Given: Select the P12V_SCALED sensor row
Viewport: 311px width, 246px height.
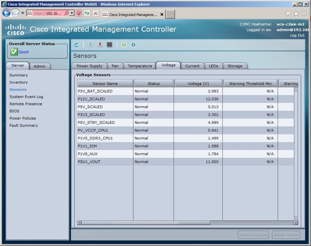Looking at the screenshot, I should pyautogui.click(x=91, y=99).
